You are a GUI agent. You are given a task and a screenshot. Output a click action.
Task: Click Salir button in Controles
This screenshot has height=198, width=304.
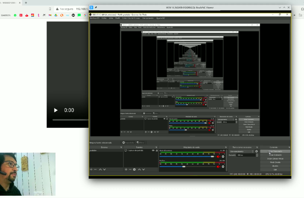275,169
